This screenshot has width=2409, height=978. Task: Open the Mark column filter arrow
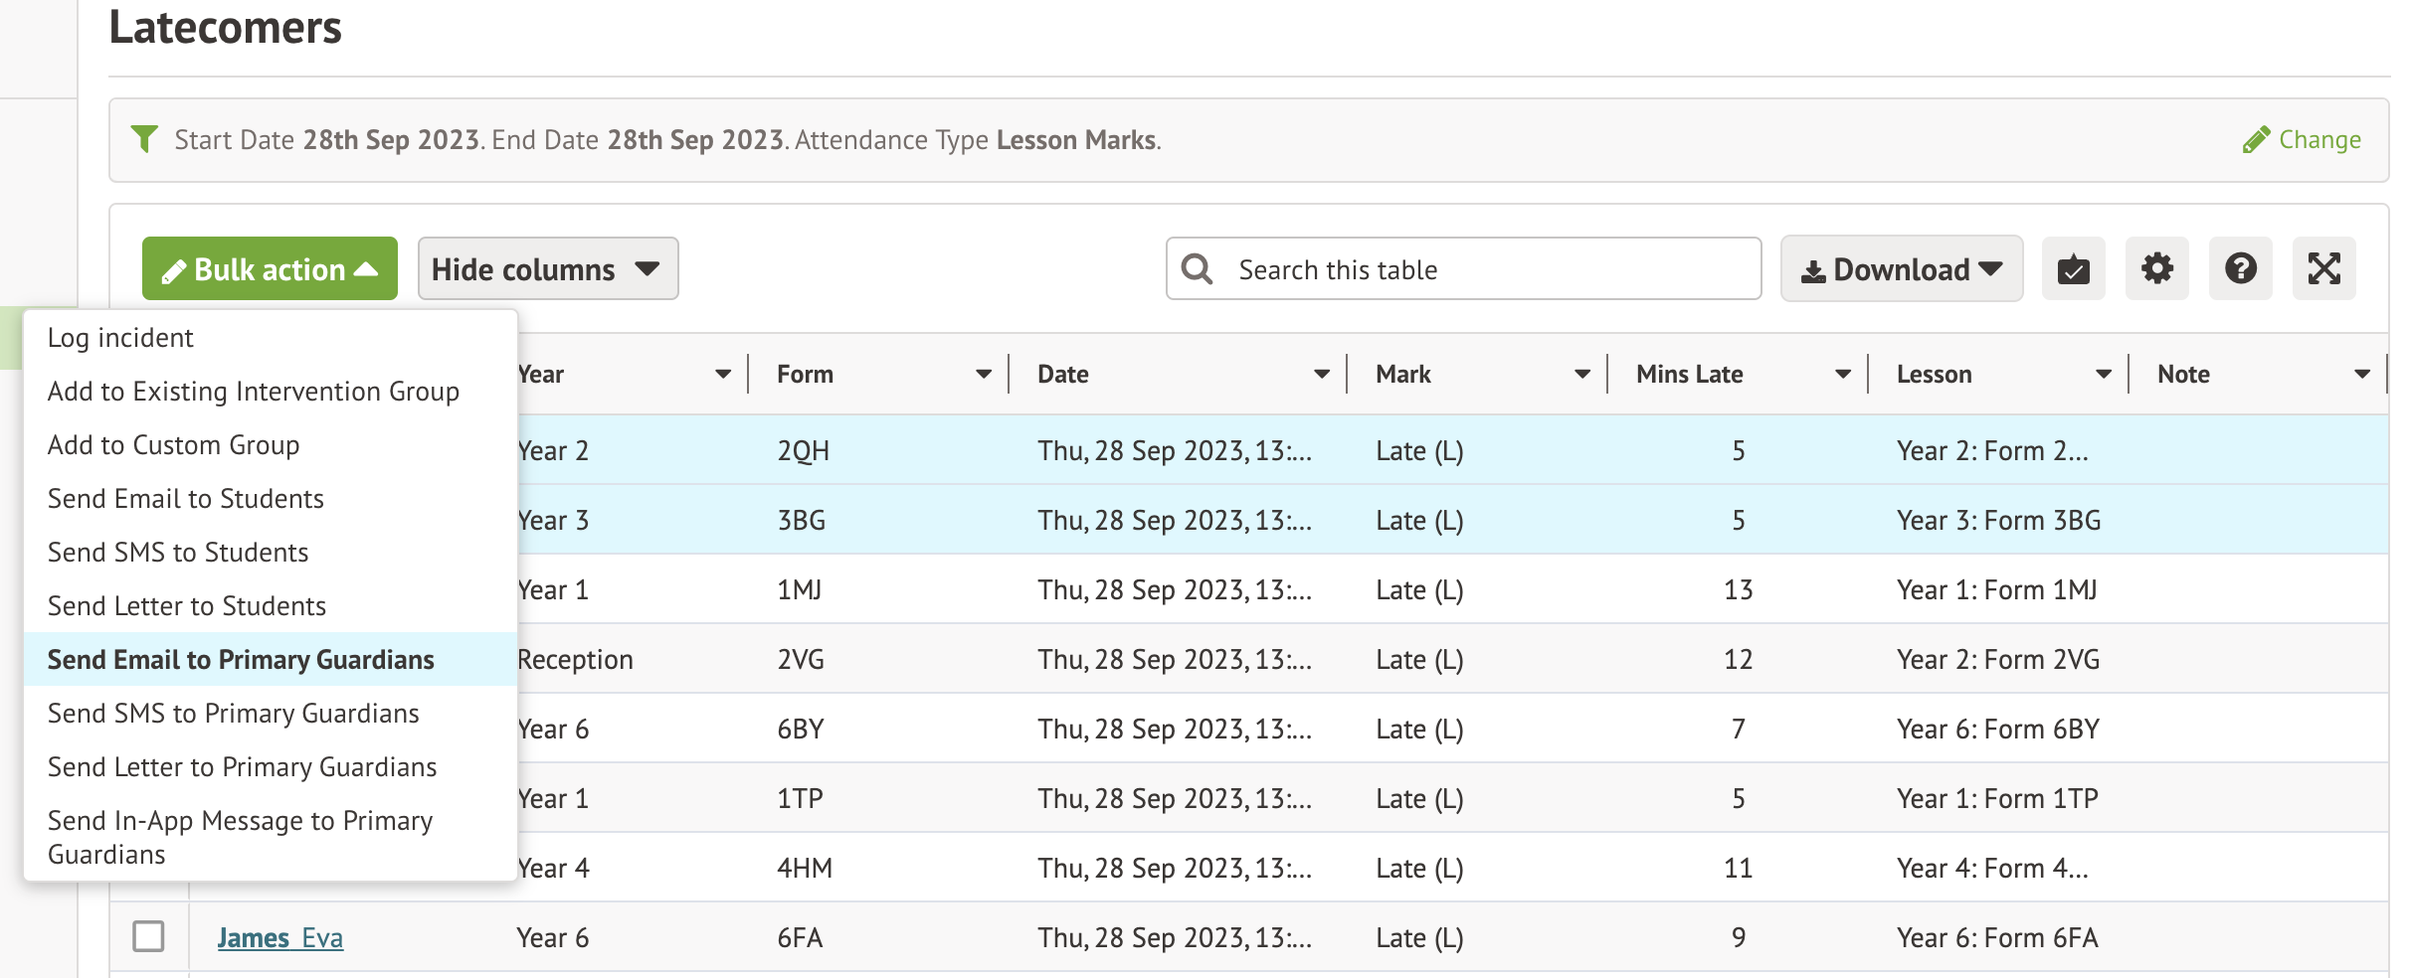[x=1581, y=375]
